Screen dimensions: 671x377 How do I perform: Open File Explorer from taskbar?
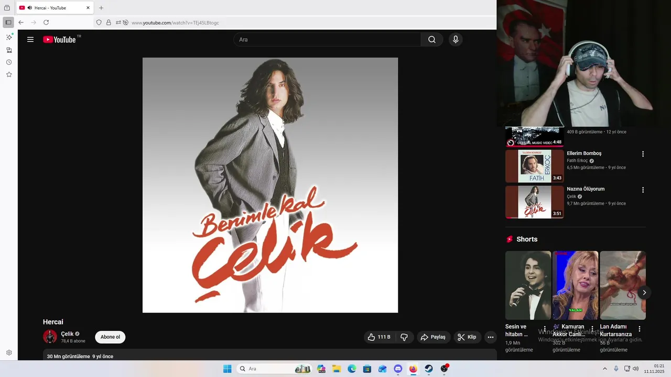click(x=337, y=369)
